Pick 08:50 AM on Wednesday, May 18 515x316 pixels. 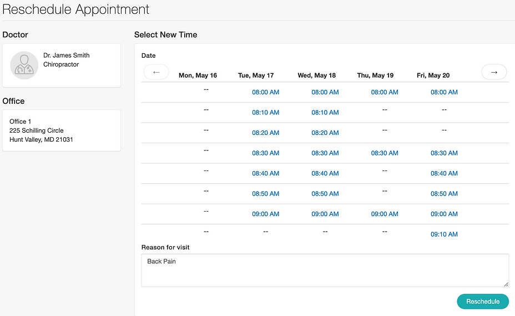(325, 194)
